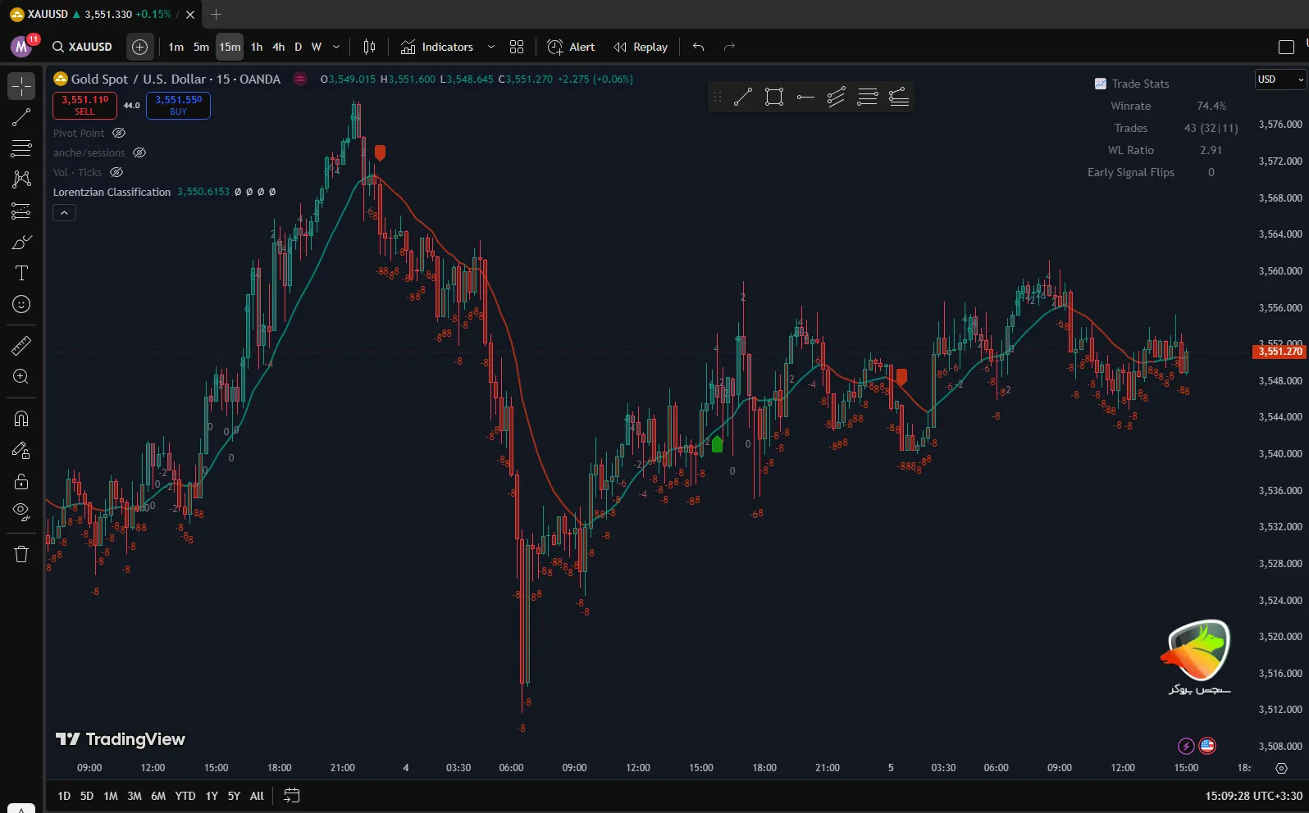1309x813 pixels.
Task: Open the Layout setup grid icon
Action: pyautogui.click(x=517, y=47)
